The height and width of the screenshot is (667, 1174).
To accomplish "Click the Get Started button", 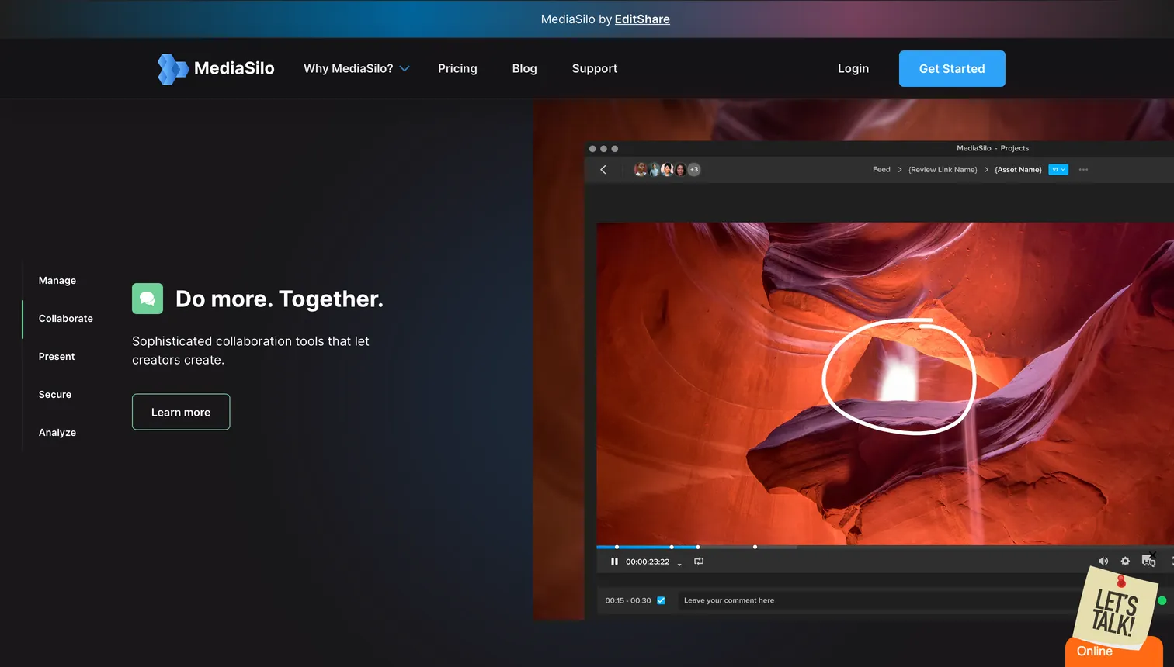I will click(x=952, y=68).
